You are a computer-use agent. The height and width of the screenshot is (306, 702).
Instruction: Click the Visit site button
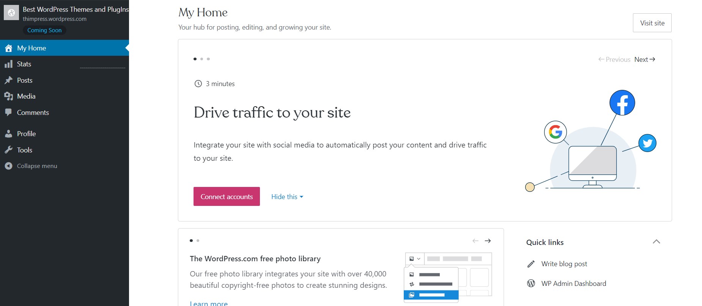click(x=652, y=23)
